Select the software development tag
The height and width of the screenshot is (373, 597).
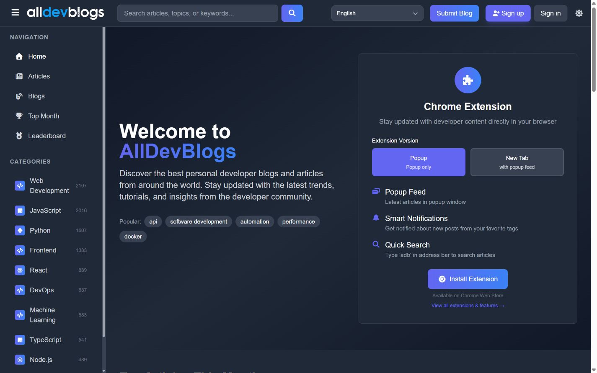(x=199, y=221)
